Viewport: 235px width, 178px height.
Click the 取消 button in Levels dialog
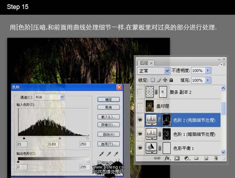coord(109,107)
